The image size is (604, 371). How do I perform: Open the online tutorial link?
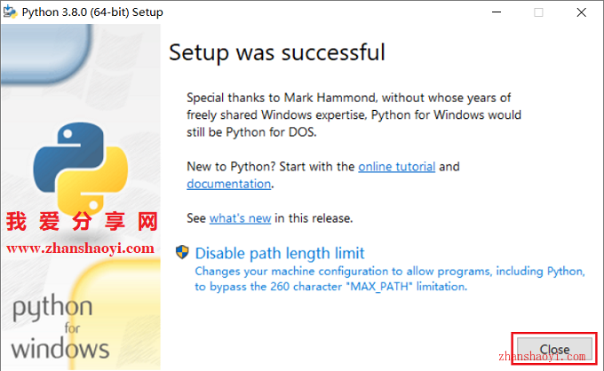[396, 166]
